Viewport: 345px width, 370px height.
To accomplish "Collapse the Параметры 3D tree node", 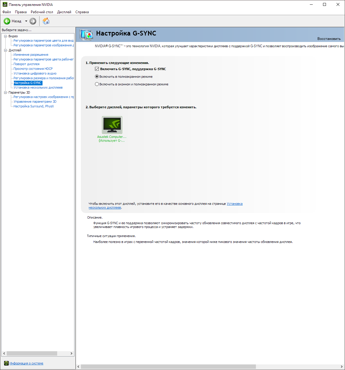I will pyautogui.click(x=5, y=92).
